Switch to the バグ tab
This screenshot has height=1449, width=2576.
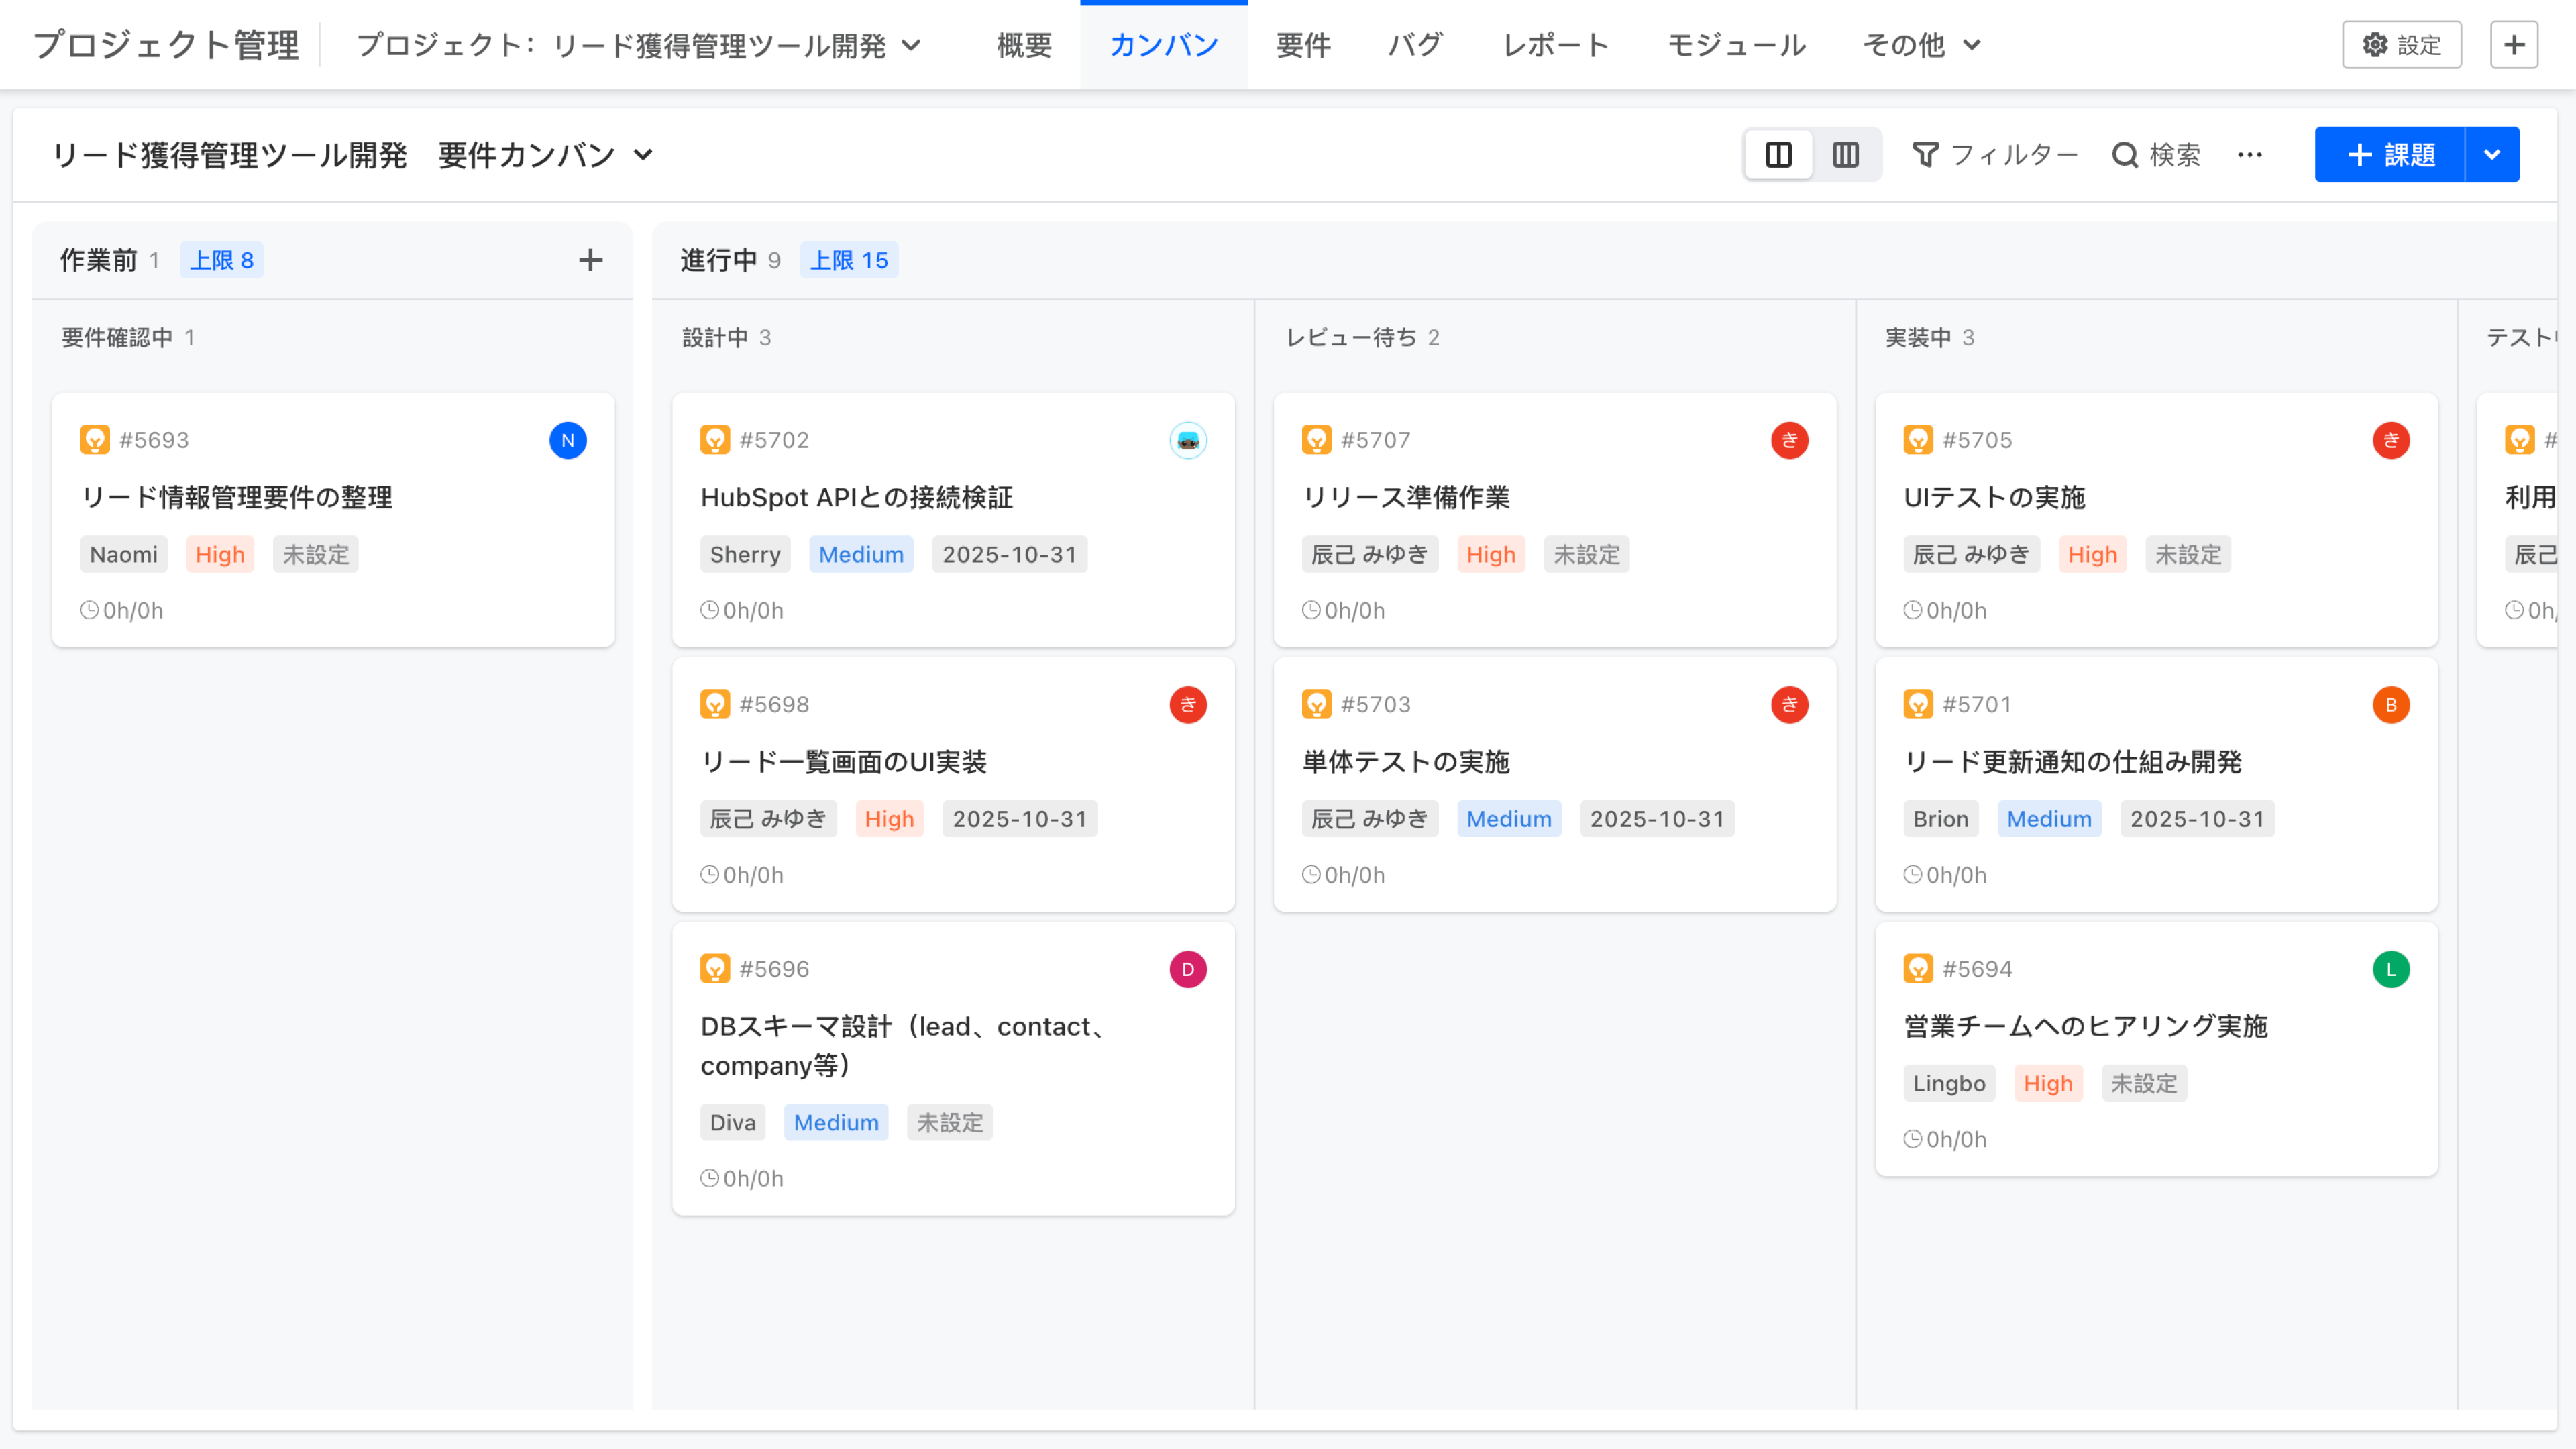click(1415, 44)
